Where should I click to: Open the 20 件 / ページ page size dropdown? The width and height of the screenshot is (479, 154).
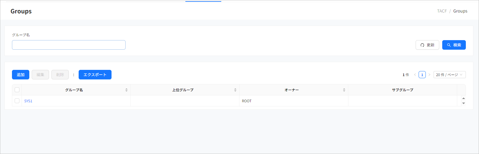[450, 75]
